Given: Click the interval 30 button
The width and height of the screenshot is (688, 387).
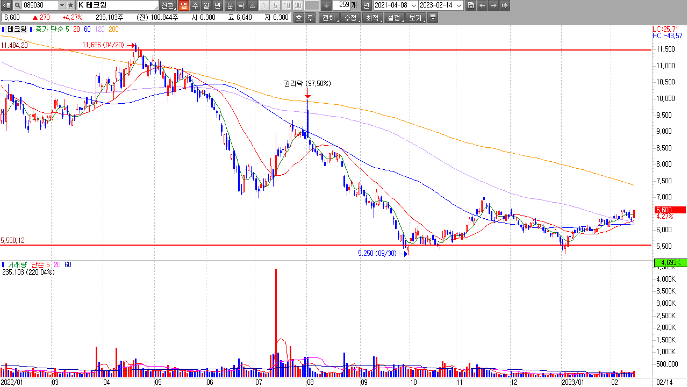Looking at the screenshot, I should coord(297,5).
